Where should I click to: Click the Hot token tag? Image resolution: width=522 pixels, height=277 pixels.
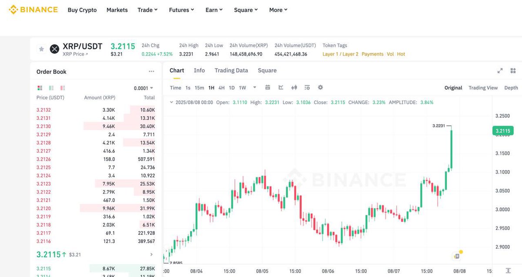[401, 54]
